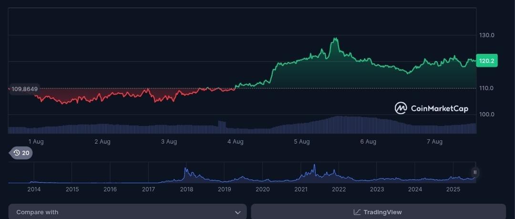
Task: Open the Compare with dropdown field
Action: pyautogui.click(x=127, y=212)
